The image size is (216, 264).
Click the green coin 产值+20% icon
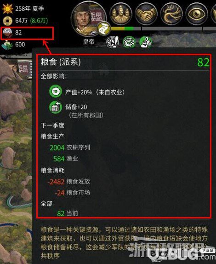pos(56,91)
